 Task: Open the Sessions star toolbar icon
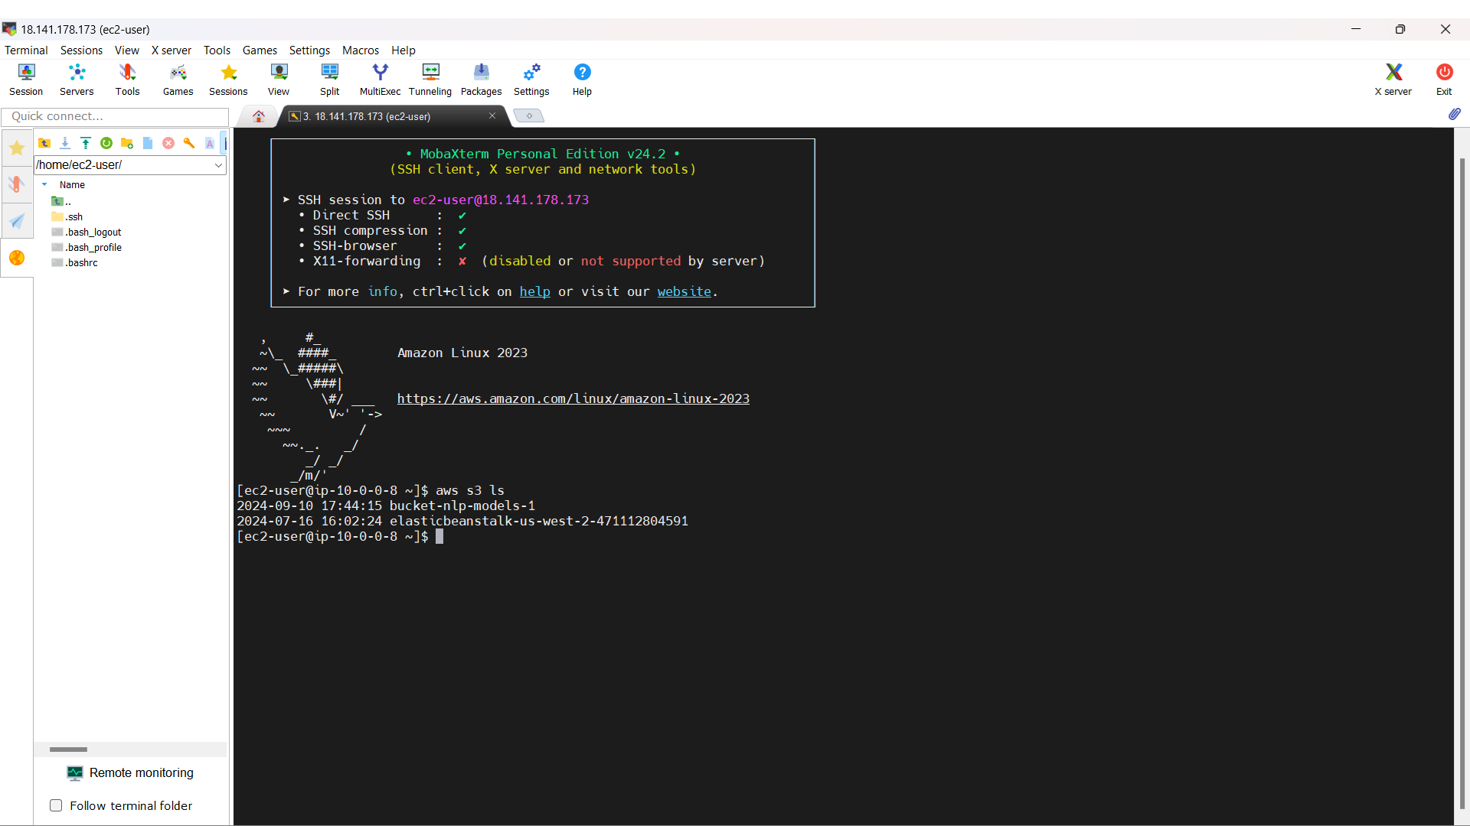point(228,80)
